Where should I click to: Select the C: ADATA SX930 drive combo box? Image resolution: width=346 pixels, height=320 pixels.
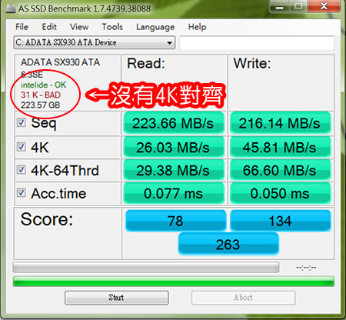[x=95, y=42]
